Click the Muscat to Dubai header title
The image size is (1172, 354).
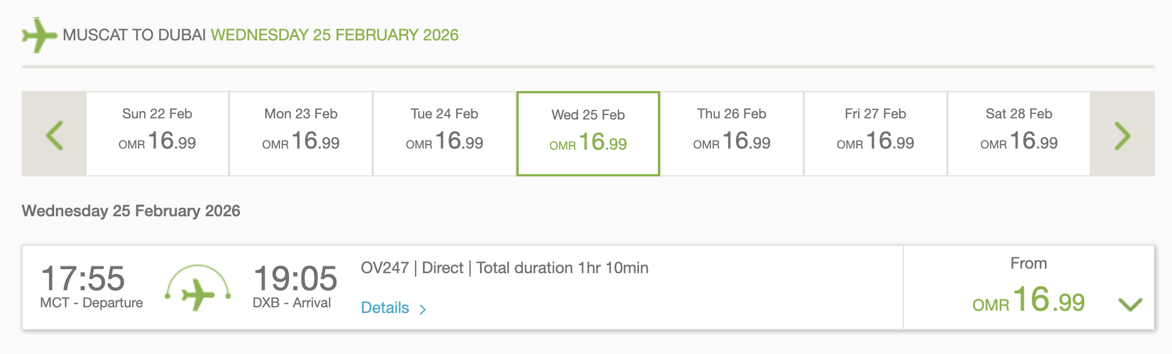261,35
